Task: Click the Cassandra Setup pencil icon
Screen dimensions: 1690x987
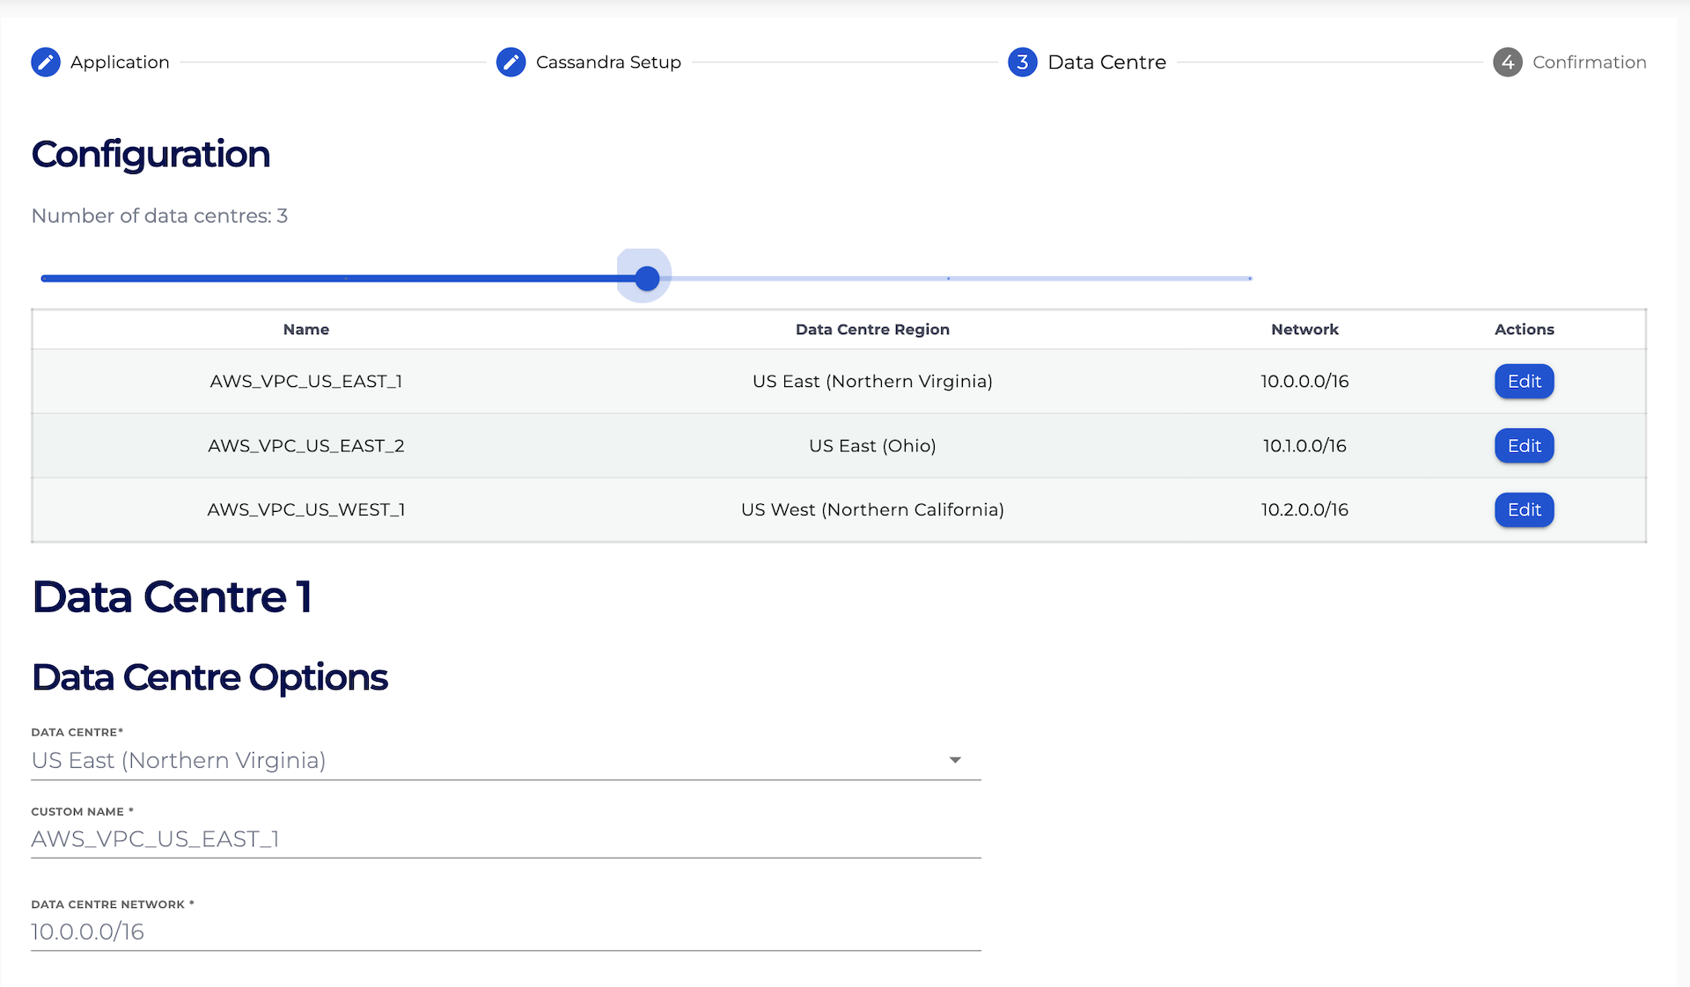Action: tap(511, 62)
